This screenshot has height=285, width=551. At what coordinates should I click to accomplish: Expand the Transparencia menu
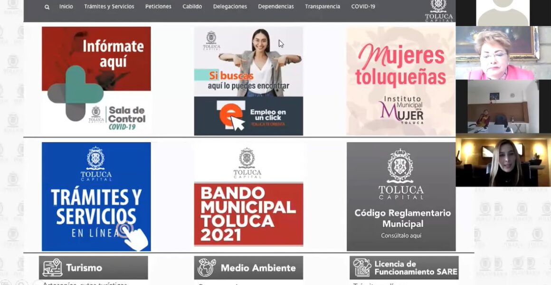coord(323,7)
